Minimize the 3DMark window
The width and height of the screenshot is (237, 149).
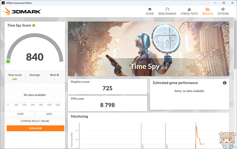pos(215,3)
